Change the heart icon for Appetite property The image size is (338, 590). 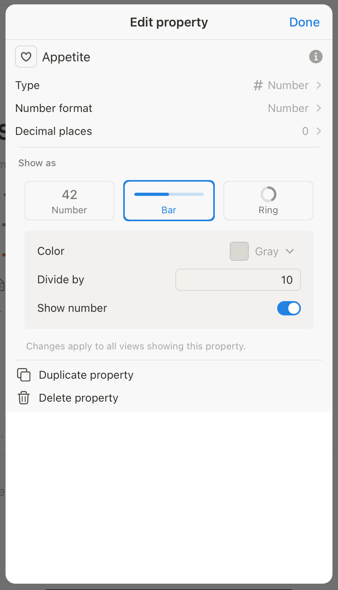(x=26, y=57)
